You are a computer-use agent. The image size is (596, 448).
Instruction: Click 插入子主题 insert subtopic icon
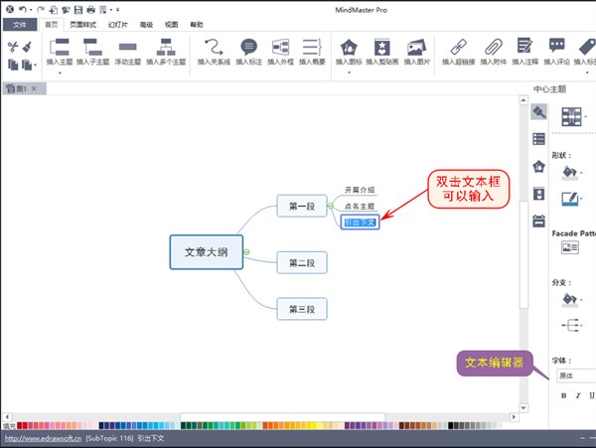click(x=92, y=48)
